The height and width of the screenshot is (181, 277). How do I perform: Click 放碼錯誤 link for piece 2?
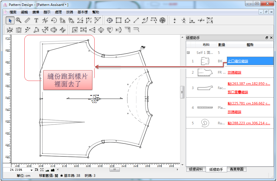click(235, 72)
